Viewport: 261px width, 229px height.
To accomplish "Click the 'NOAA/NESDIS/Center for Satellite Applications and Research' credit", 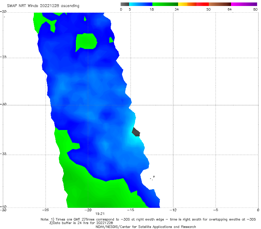I will pyautogui.click(x=146, y=227).
